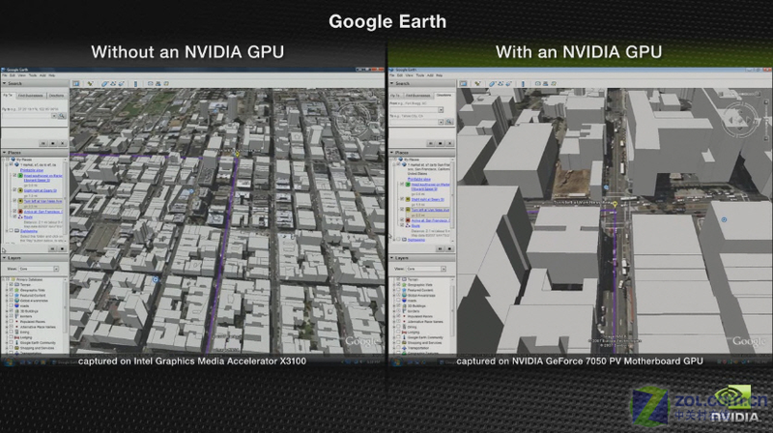Image resolution: width=773 pixels, height=433 pixels.
Task: Toggle 3D Buildings layer checkbox in left window
Action: pos(12,311)
